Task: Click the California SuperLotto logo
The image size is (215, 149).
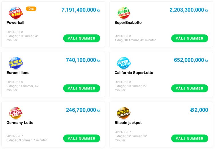Action: point(124,63)
